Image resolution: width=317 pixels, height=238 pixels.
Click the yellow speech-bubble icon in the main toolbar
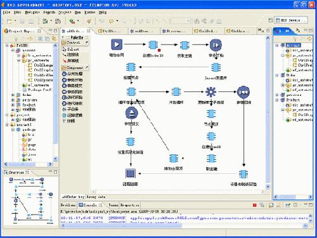click(111, 21)
